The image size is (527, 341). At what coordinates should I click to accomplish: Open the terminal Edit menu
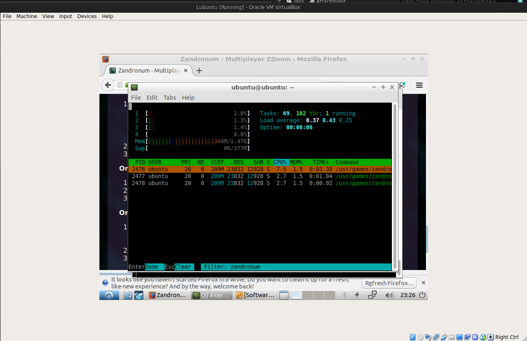[x=152, y=98]
